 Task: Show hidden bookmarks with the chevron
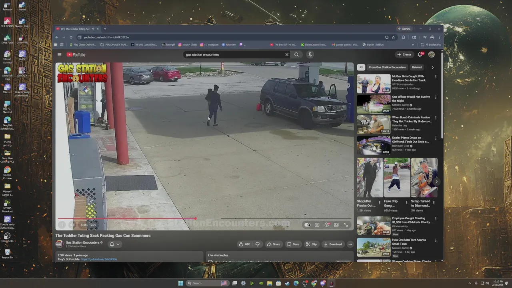pos(413,45)
